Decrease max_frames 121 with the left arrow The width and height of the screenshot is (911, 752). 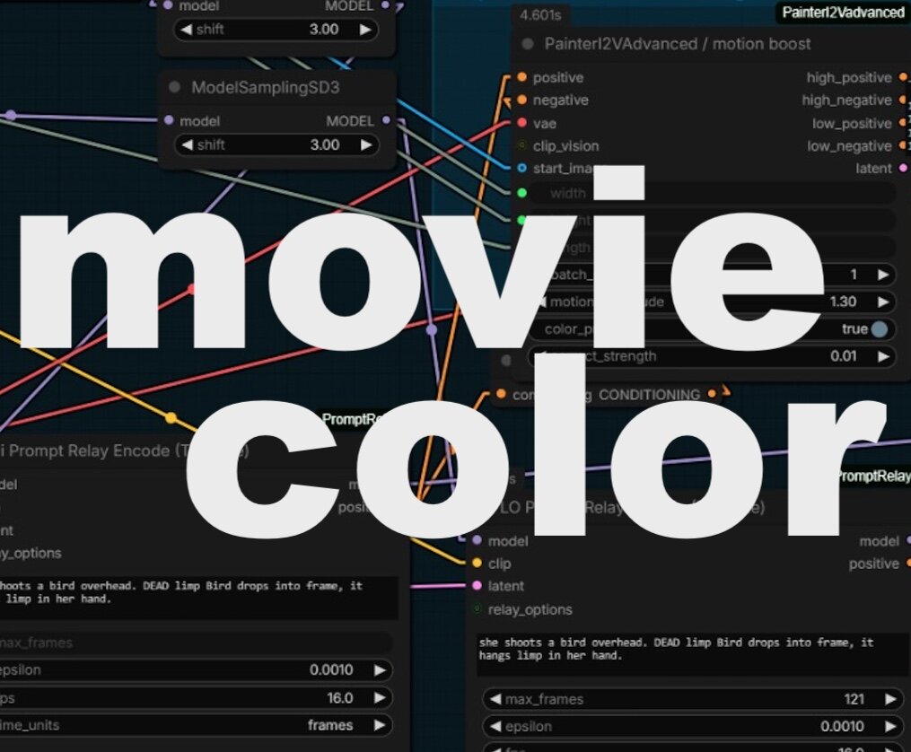(x=495, y=699)
